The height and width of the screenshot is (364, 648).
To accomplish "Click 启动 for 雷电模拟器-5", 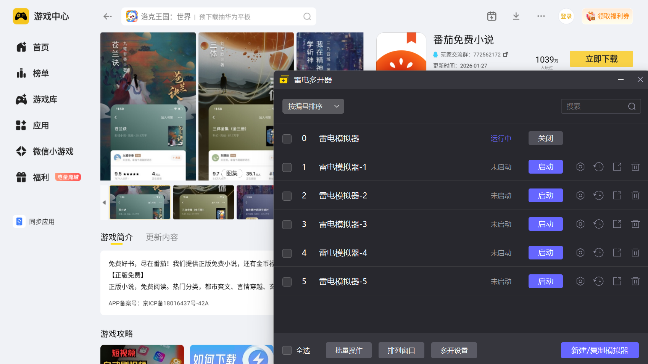I will pos(546,281).
